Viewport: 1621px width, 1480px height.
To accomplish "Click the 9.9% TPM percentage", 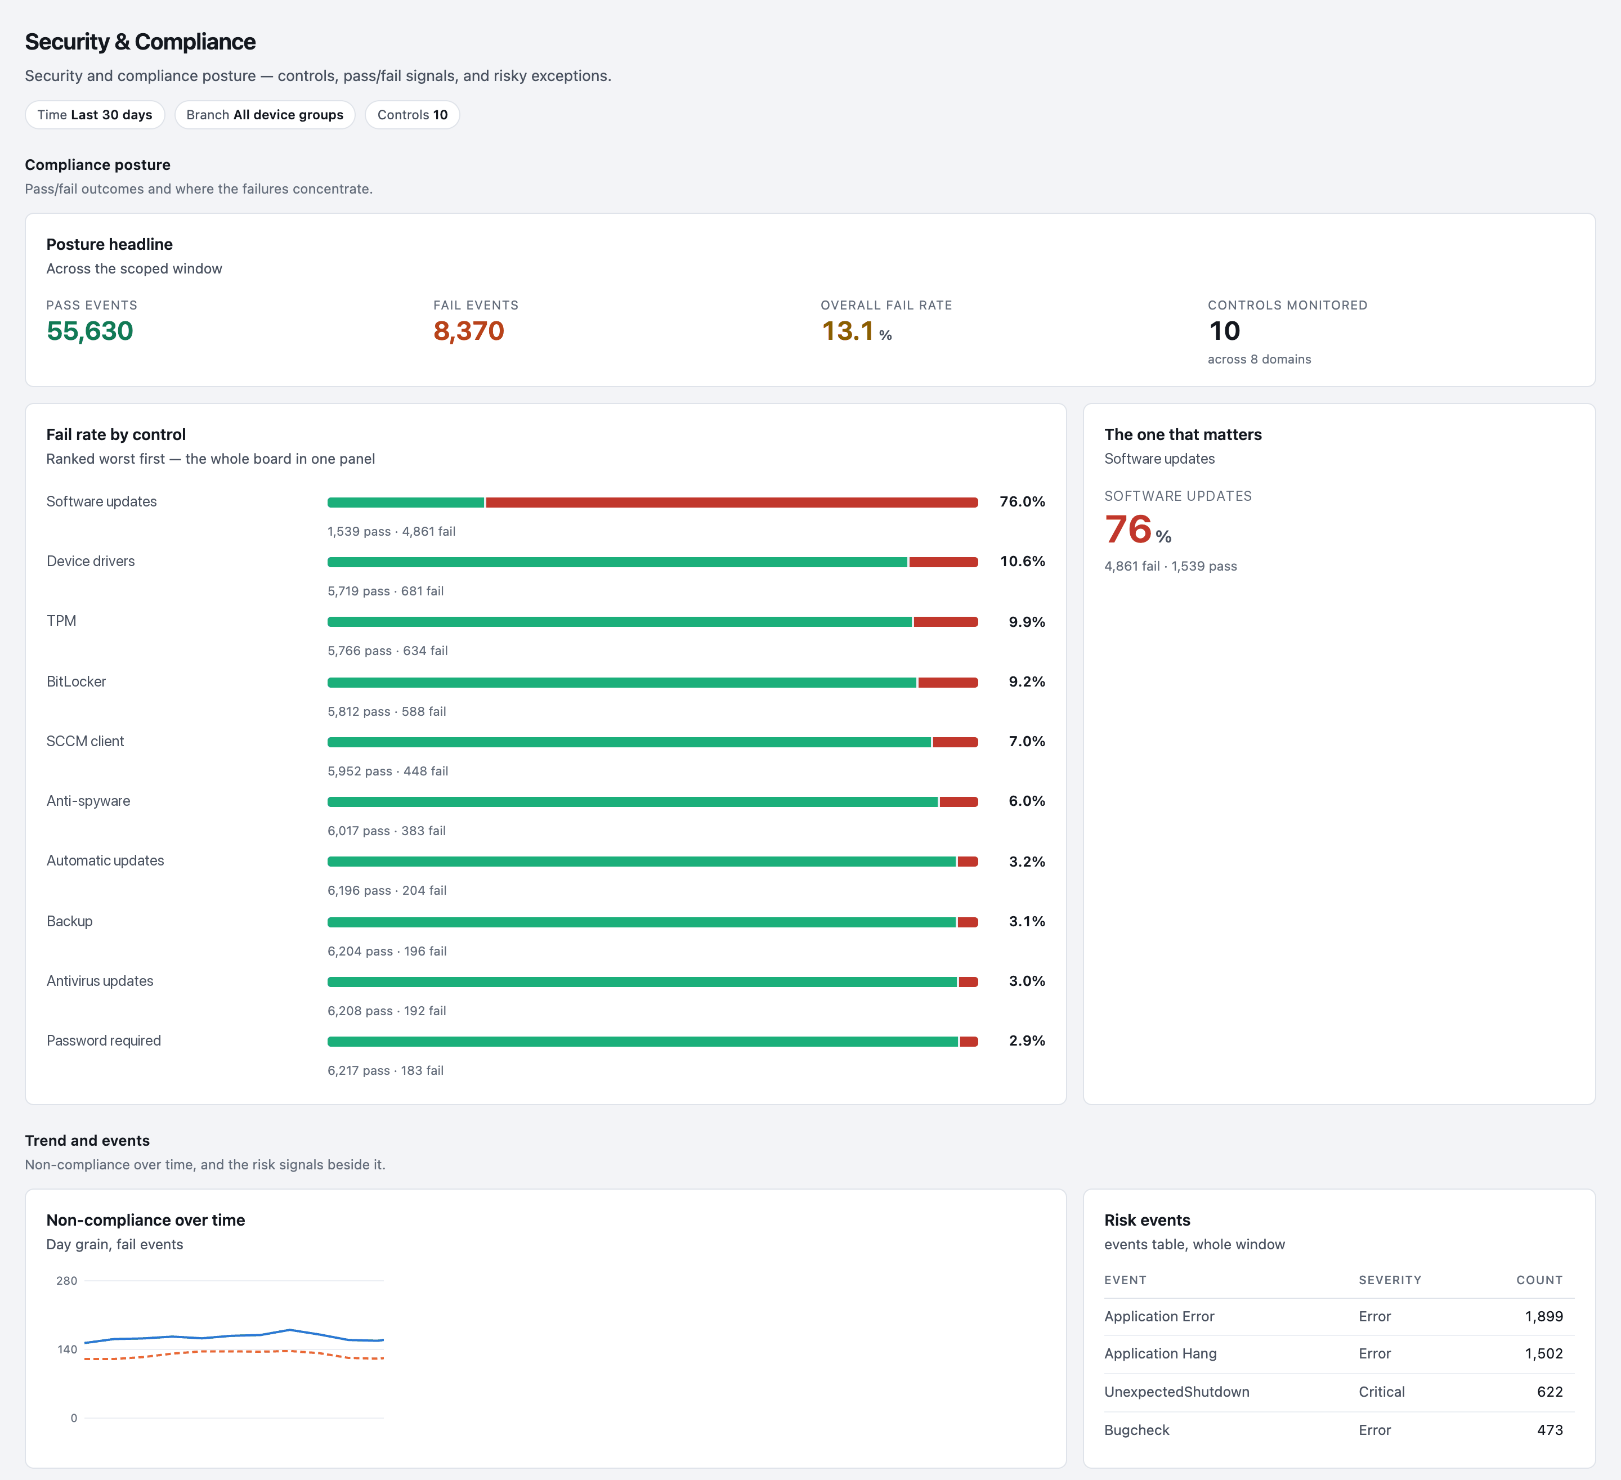I will pos(1027,621).
